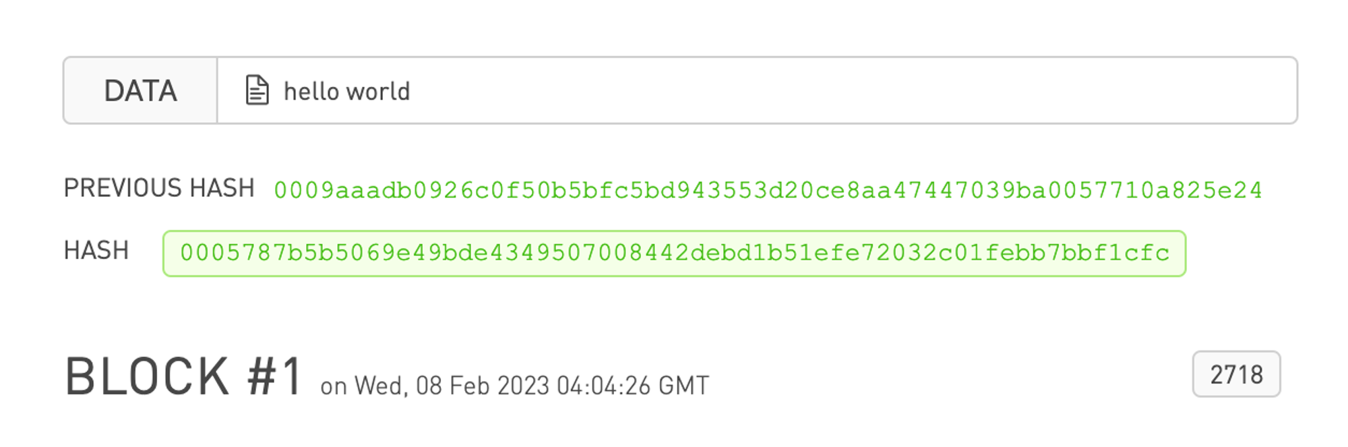Click the BLOCK heading word
Viewport: 1348px width, 447px height.
coord(148,376)
